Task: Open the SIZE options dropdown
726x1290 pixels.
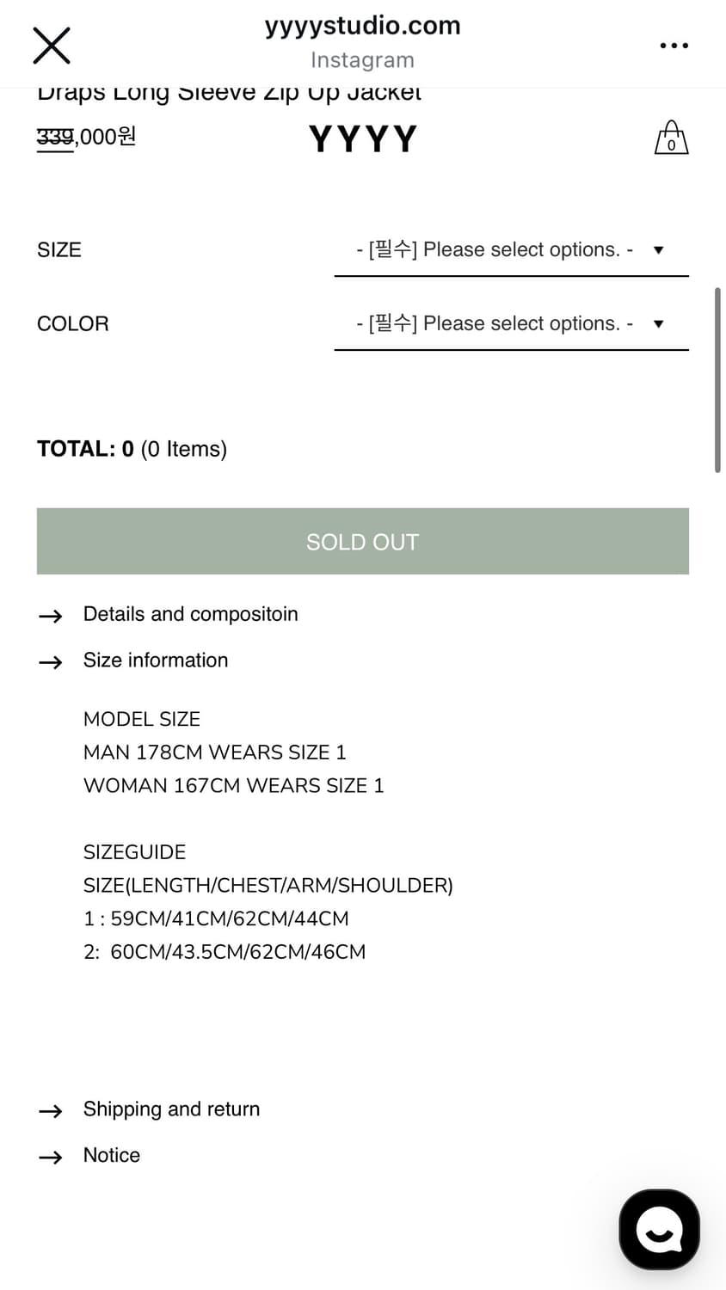Action: point(511,250)
